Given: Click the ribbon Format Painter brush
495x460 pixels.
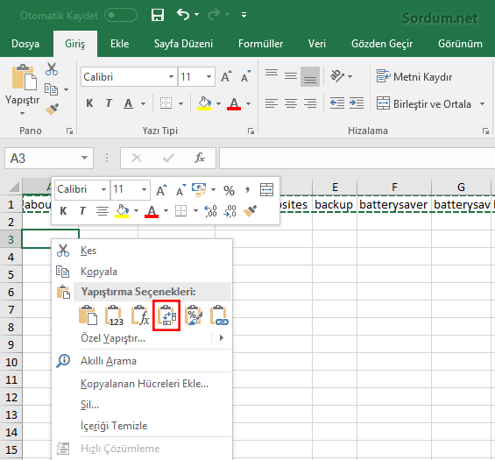Looking at the screenshot, I should [x=52, y=110].
